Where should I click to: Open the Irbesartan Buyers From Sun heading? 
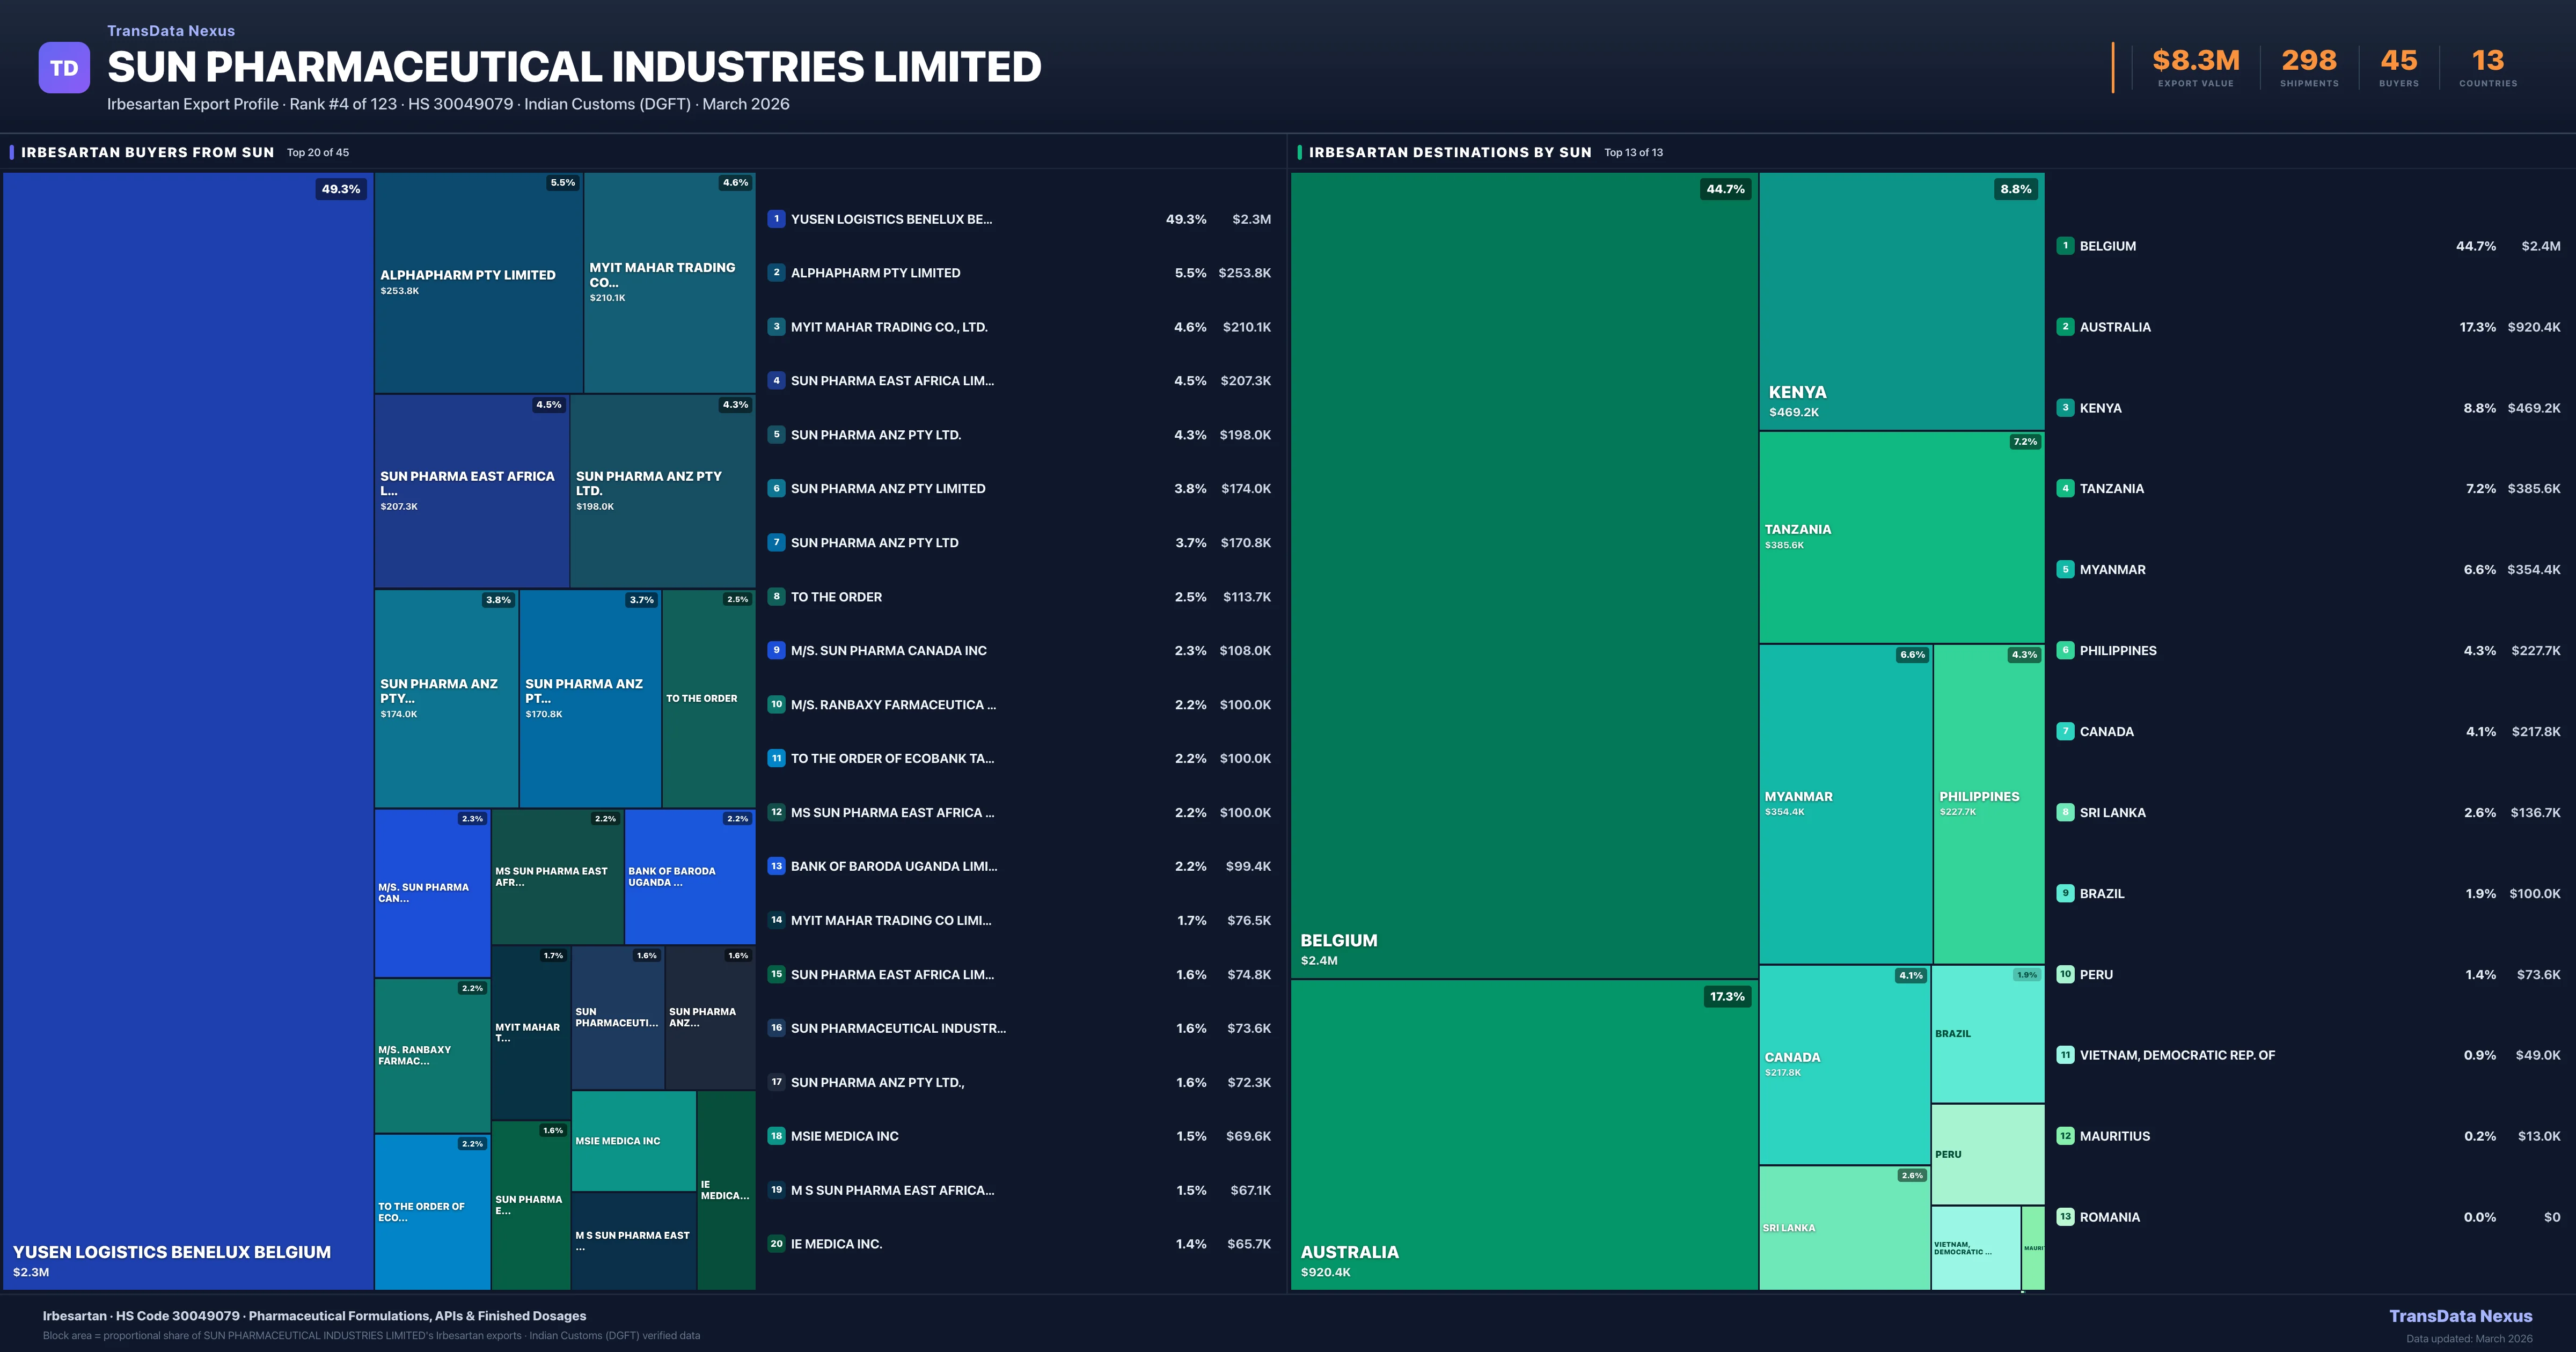147,152
